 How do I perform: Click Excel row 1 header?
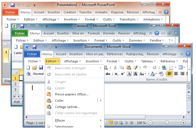coord(15,78)
